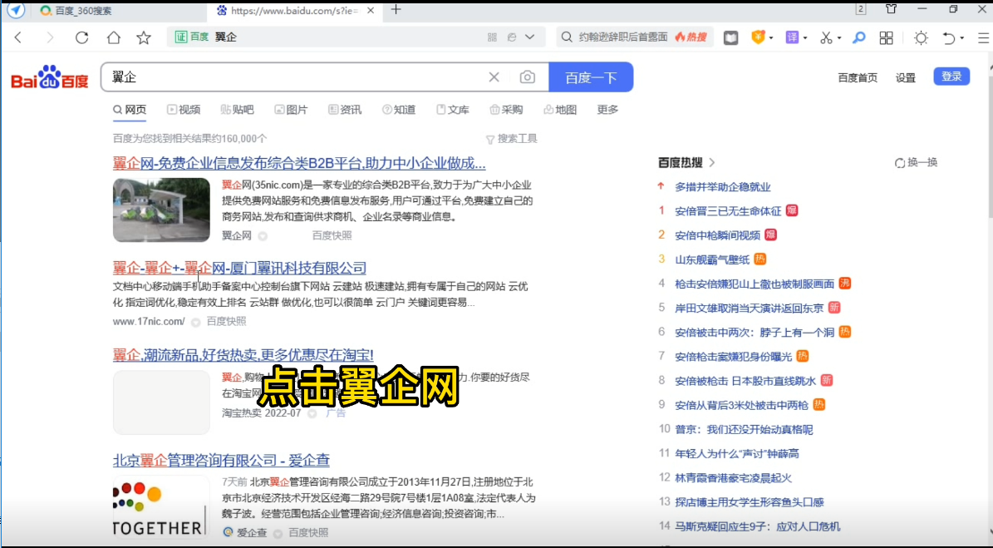
Task: Open the 淘宝 翼企,潮流新品 ad title
Action: point(243,355)
